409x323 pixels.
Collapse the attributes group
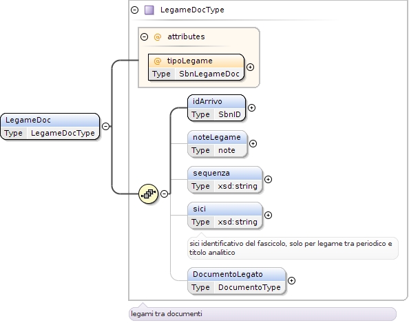click(144, 37)
